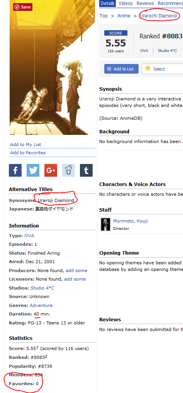Share on Facebook icon

click(x=15, y=171)
